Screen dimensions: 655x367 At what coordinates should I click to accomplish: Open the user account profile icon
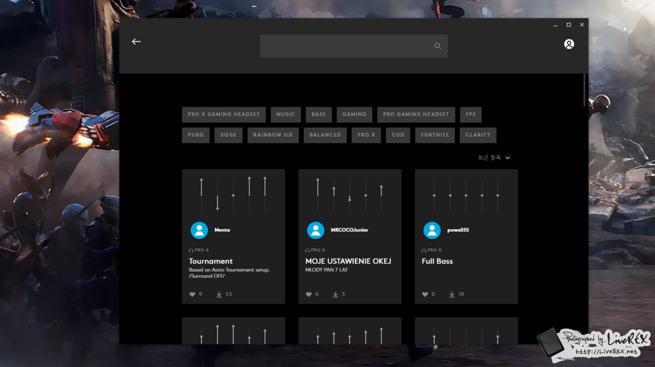click(x=569, y=44)
